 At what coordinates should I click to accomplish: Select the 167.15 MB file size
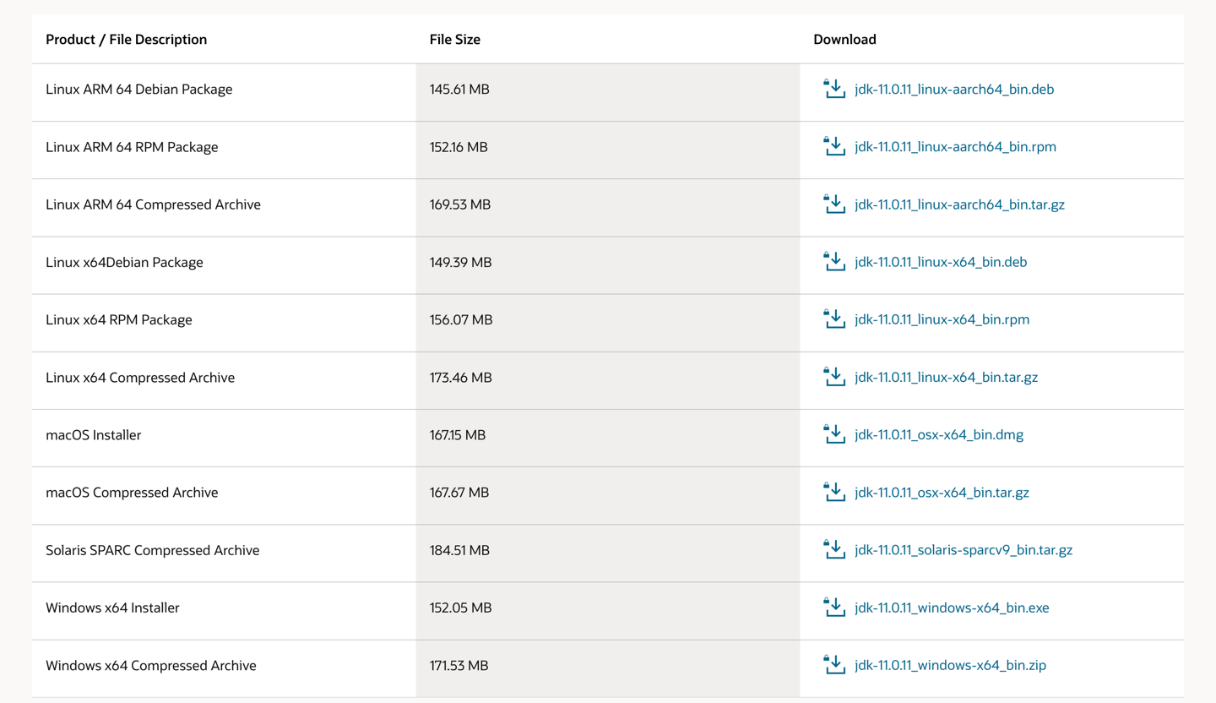click(458, 435)
